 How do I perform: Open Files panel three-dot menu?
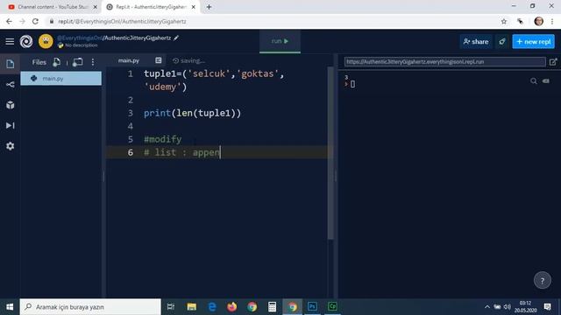(x=93, y=62)
